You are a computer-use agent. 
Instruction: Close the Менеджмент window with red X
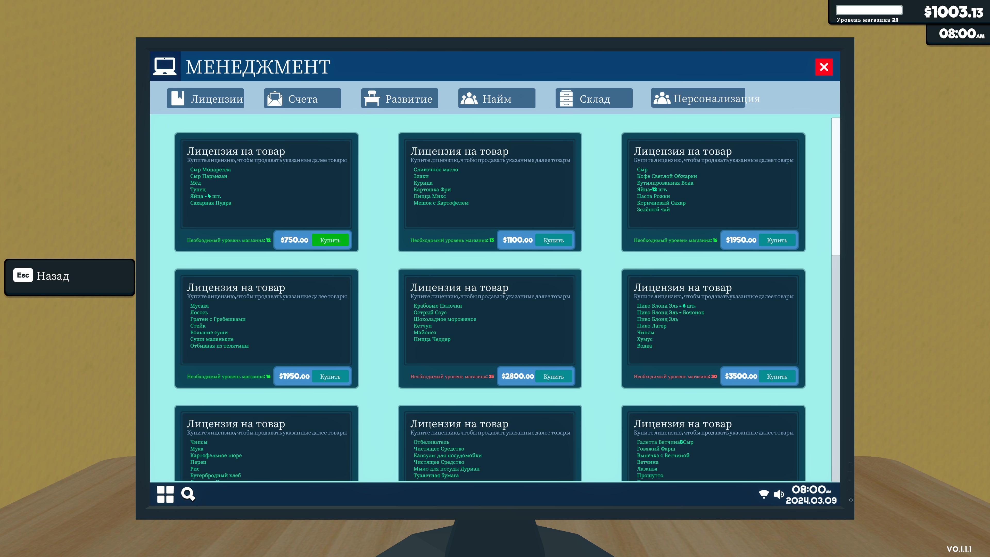point(824,67)
